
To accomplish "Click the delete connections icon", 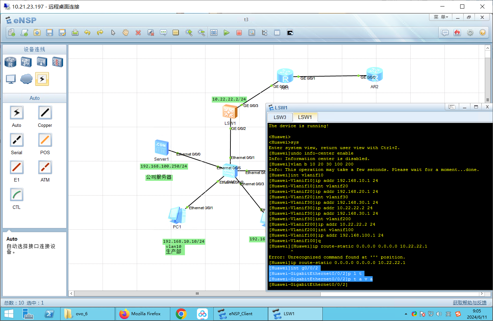I will tap(151, 32).
